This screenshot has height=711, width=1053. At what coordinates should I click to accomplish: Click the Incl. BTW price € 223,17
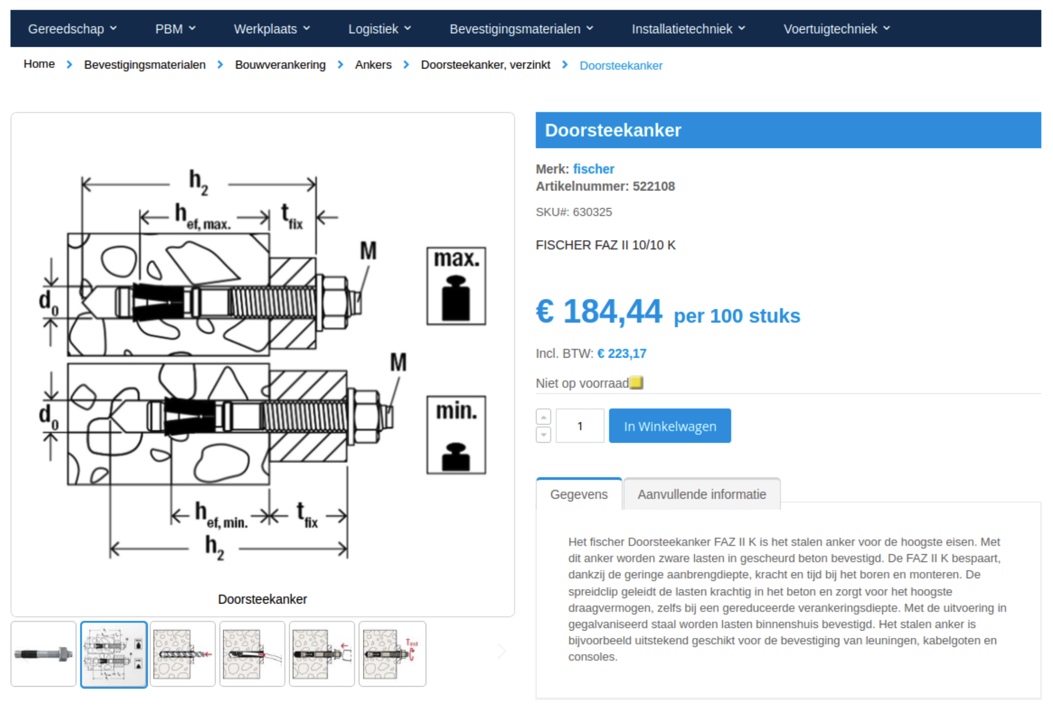point(622,353)
